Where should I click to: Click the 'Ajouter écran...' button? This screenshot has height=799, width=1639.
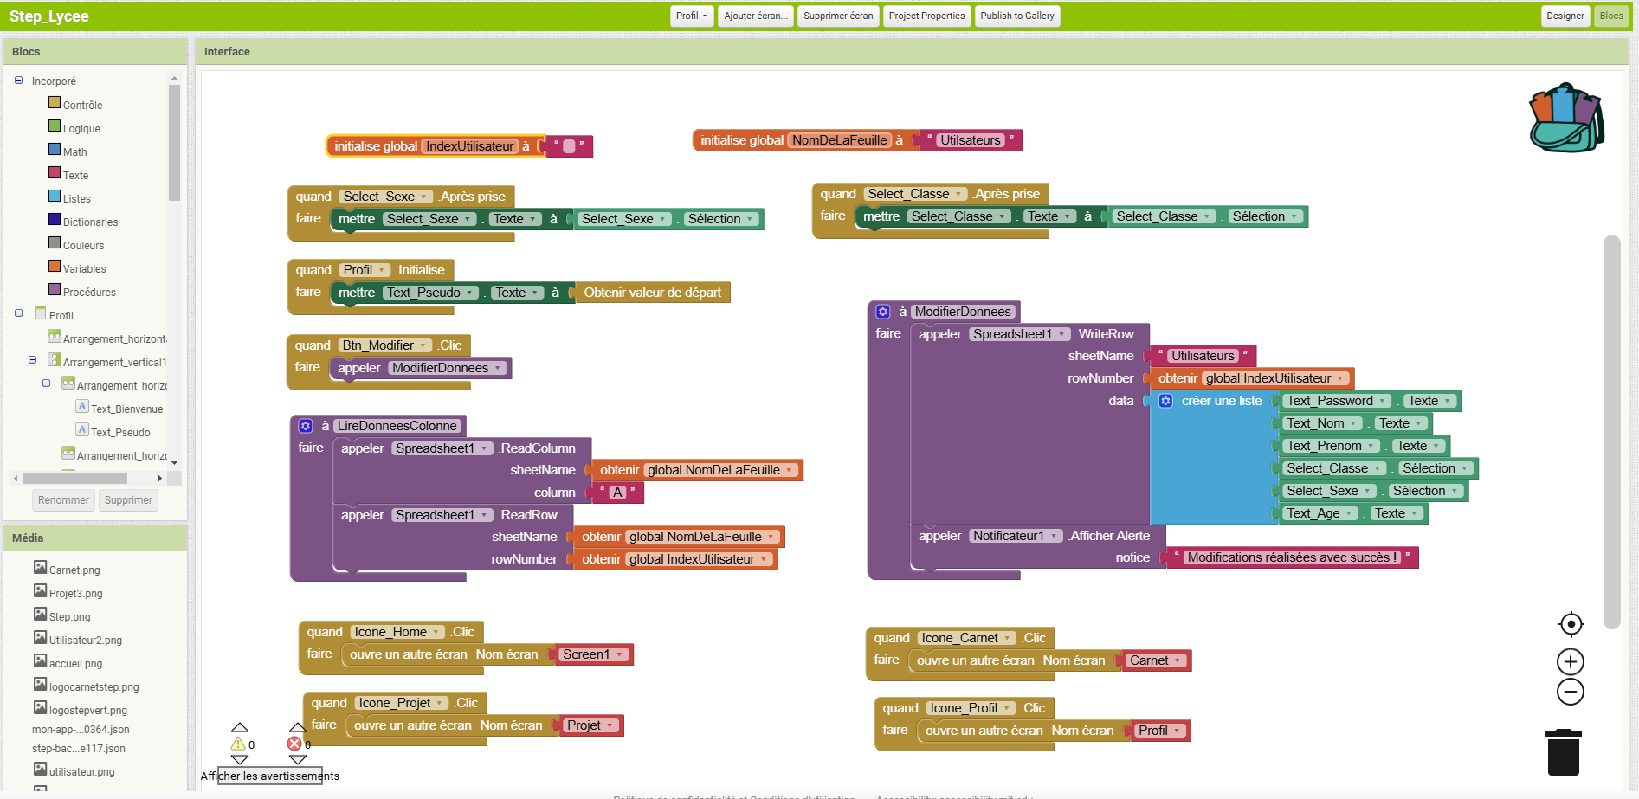point(755,16)
